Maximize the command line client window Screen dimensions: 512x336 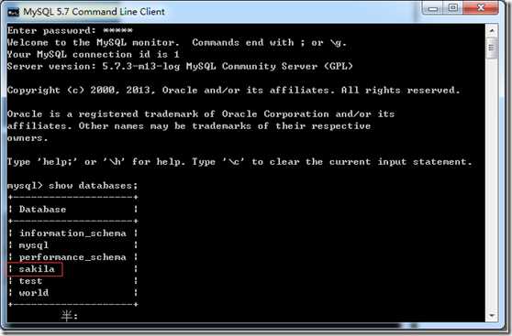[453, 8]
